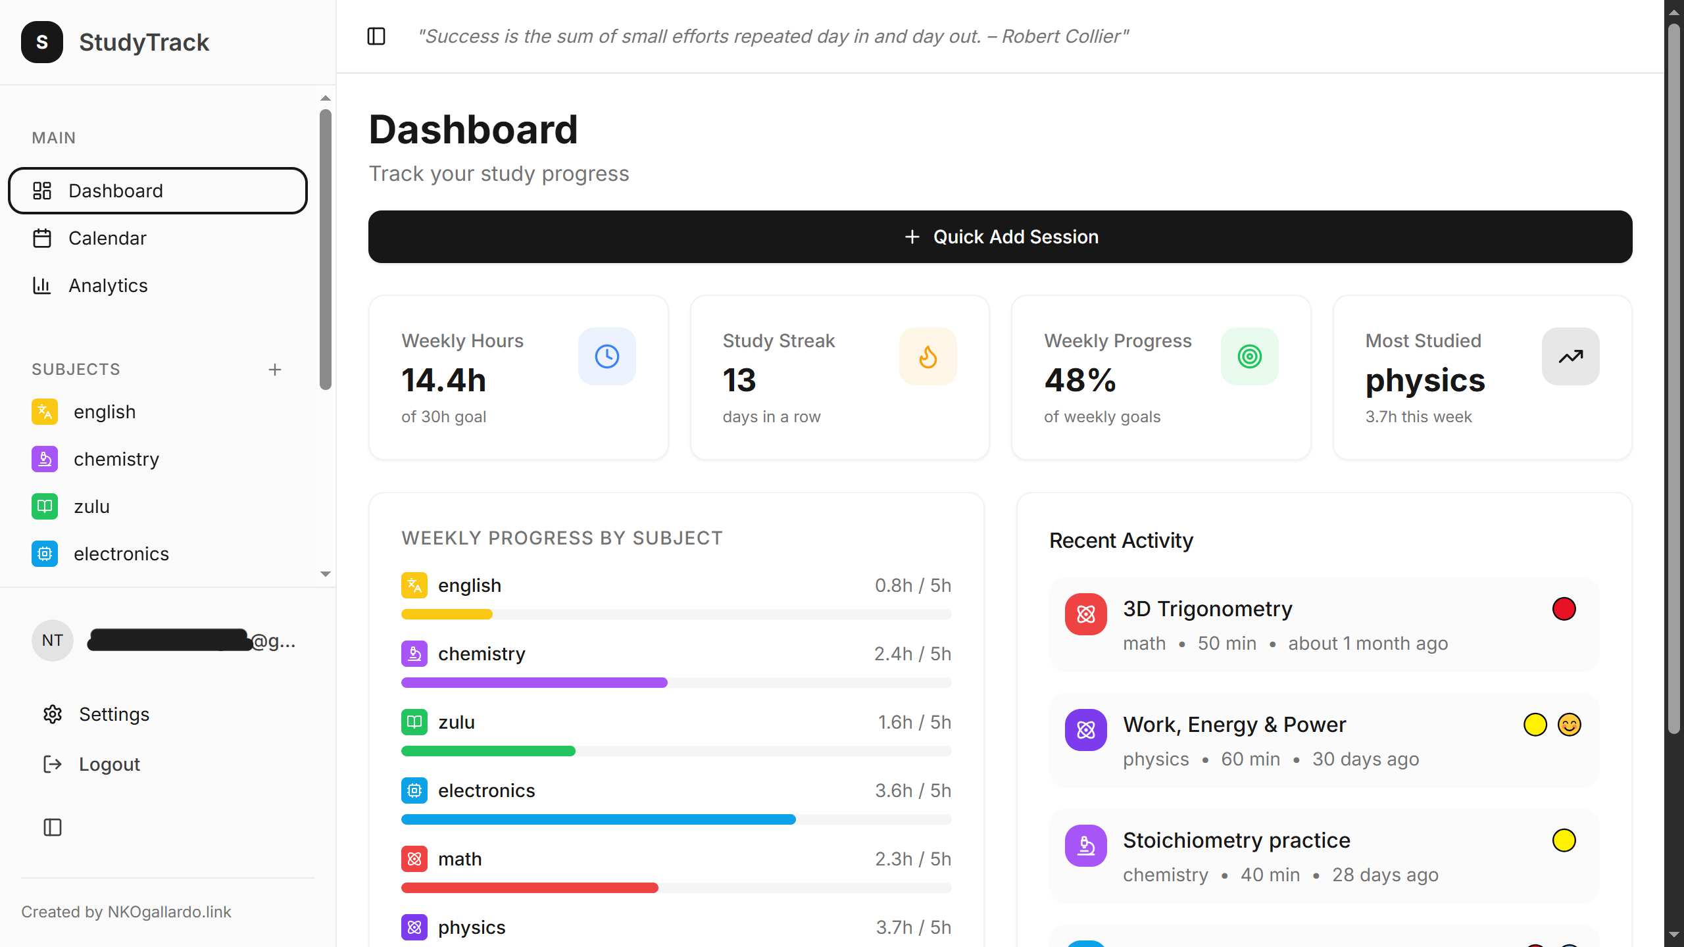Viewport: 1684px width, 947px height.
Task: Click the math icon in weekly progress list
Action: pos(414,859)
